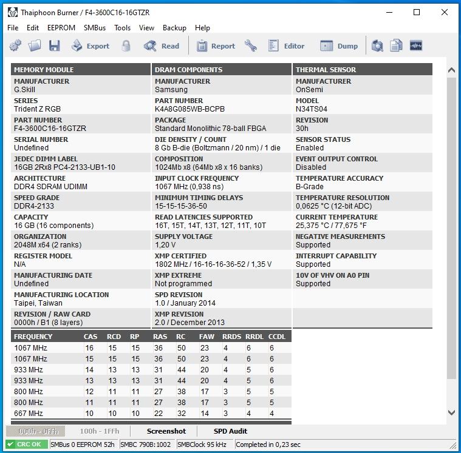This screenshot has height=453, width=461.
Task: Open the Dump toolbar button
Action: pyautogui.click(x=339, y=46)
